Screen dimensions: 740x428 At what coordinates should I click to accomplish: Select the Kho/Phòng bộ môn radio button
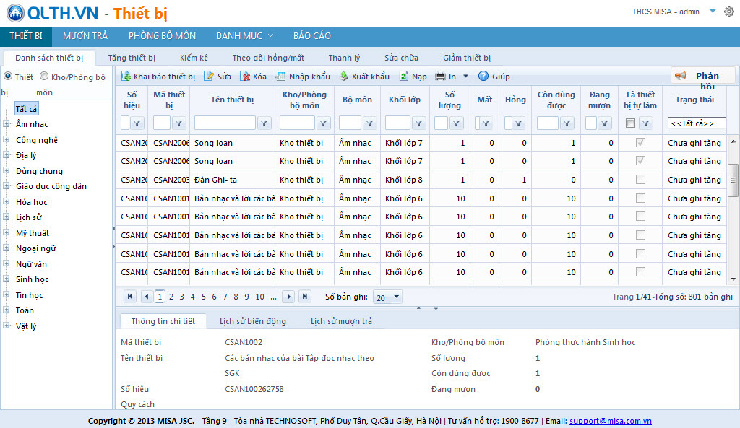point(44,77)
